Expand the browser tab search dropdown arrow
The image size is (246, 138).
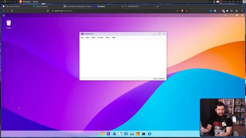coord(243,7)
